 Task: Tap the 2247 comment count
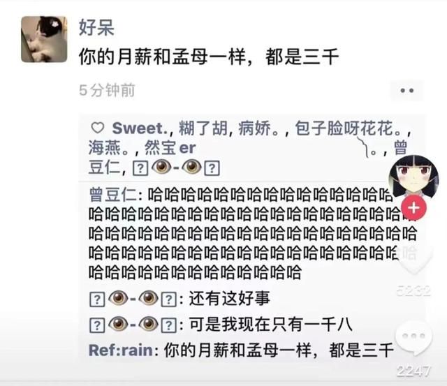pos(414,371)
